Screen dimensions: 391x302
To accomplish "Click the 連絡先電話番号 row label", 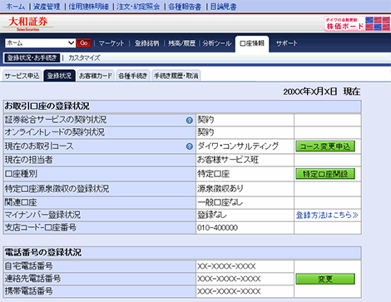I will (32, 279).
